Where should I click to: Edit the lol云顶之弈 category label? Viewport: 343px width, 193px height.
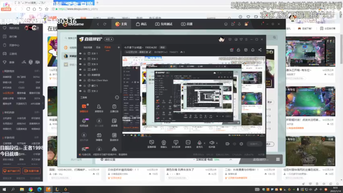coord(138,52)
